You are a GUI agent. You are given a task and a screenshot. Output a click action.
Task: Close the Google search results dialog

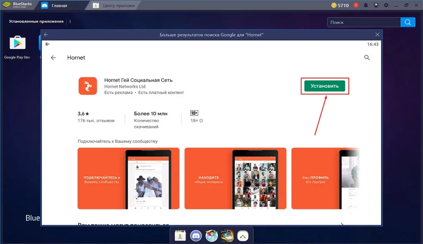[x=377, y=35]
